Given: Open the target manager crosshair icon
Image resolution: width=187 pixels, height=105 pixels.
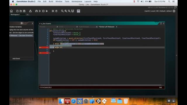Looking at the screenshot, I should point(174,11).
